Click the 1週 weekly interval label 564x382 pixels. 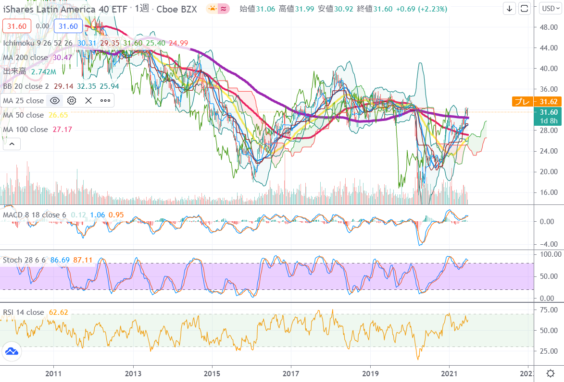(142, 9)
